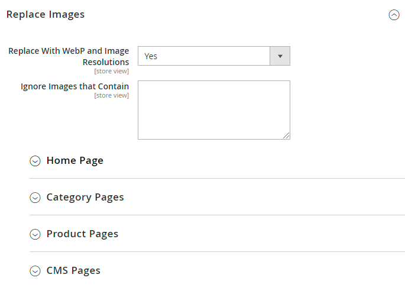Viewport: 405px width, 294px height.
Task: Show the CMS Pages settings heading
Action: pyautogui.click(x=73, y=270)
